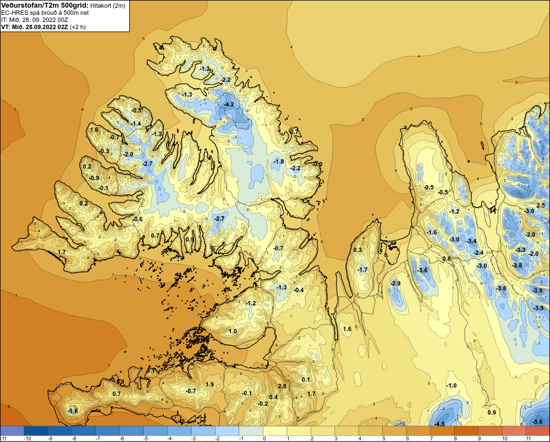
Task: Click the legend swatch between 8 and 9
Action: pos(466,431)
